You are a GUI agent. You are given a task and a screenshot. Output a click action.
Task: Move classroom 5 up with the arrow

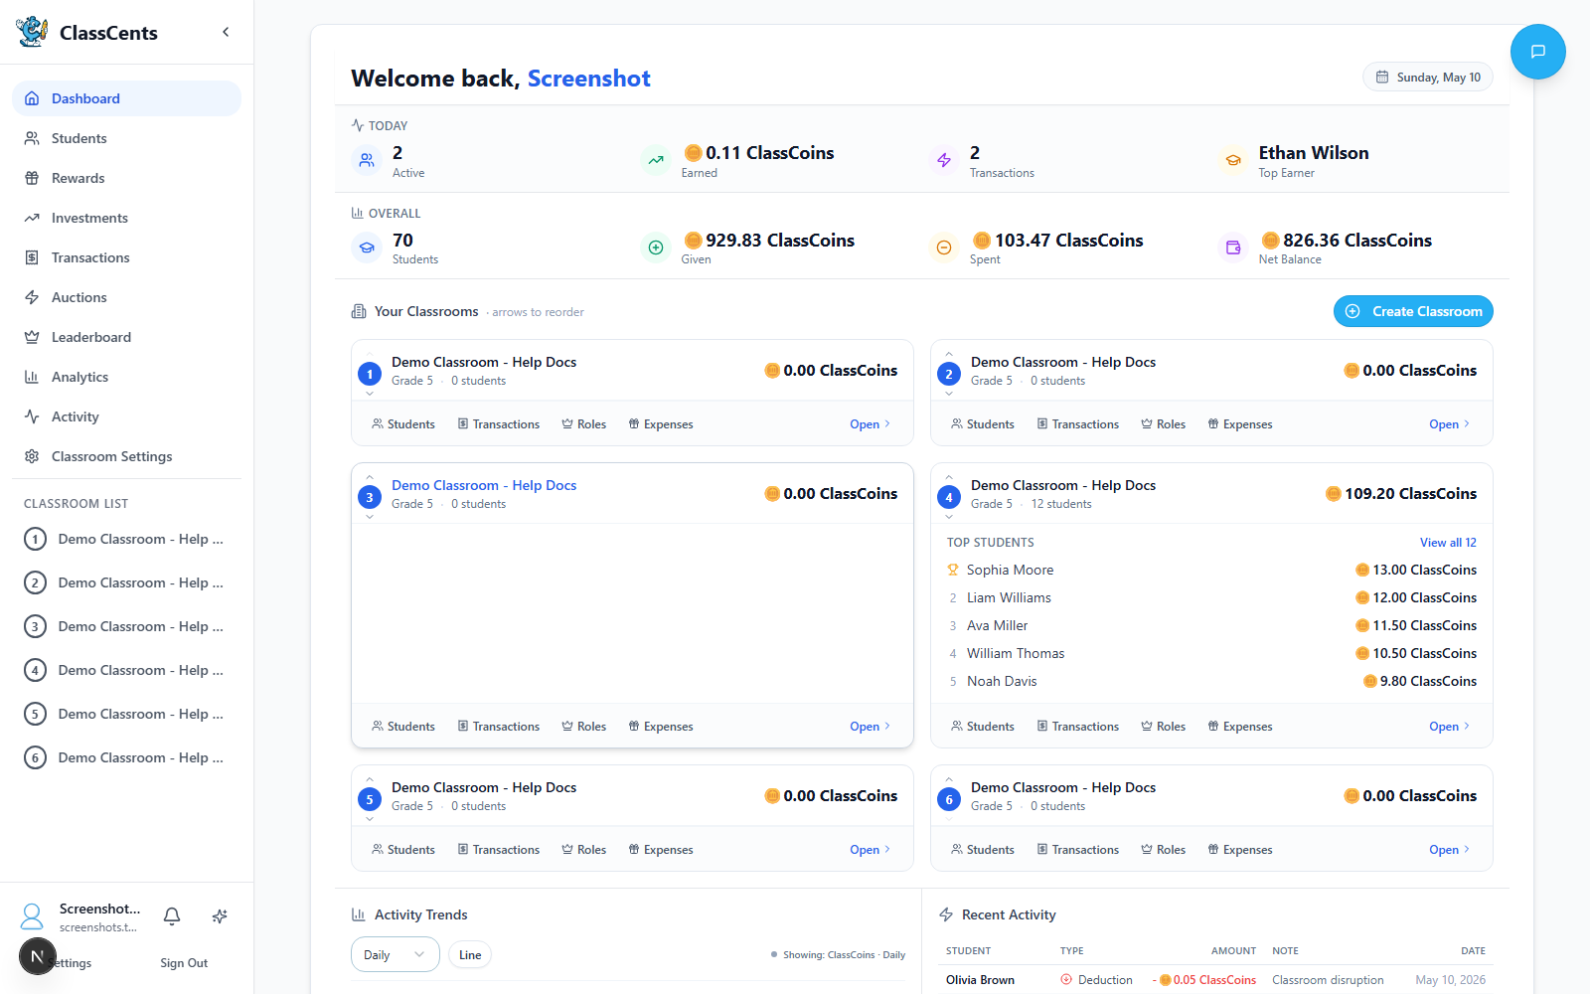(x=370, y=779)
